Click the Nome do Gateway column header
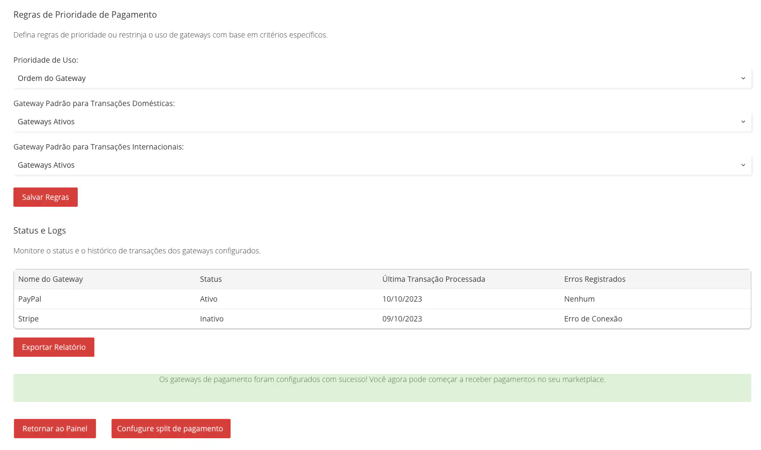Screen dimensions: 761x450 [50, 279]
